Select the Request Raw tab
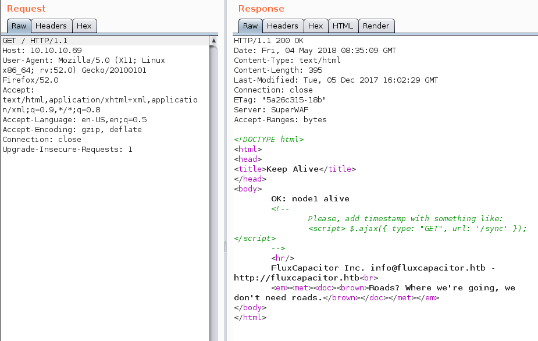The height and width of the screenshot is (341, 538). 19,26
